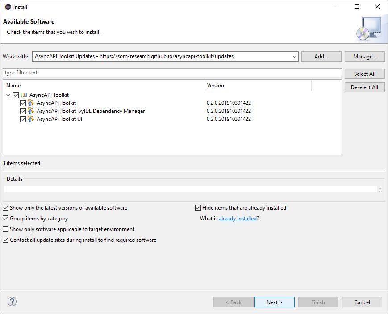Click the Details scroll arrows
Image resolution: width=388 pixels, height=314 pixels.
(x=380, y=190)
